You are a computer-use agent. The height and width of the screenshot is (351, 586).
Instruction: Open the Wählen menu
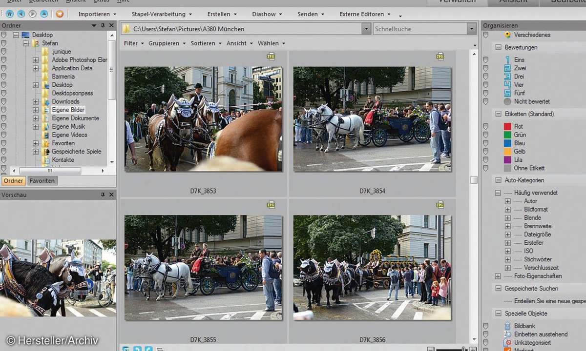tap(271, 43)
